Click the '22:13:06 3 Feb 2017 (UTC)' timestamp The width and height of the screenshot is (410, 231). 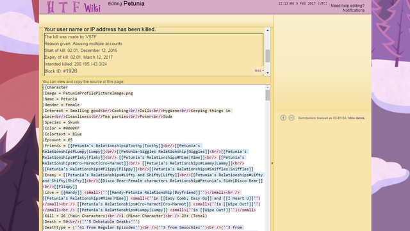[x=302, y=4]
